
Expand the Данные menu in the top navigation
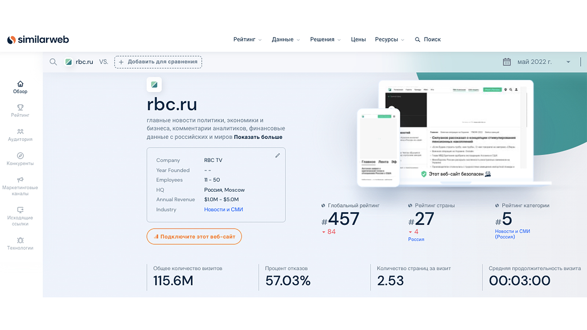click(x=286, y=40)
